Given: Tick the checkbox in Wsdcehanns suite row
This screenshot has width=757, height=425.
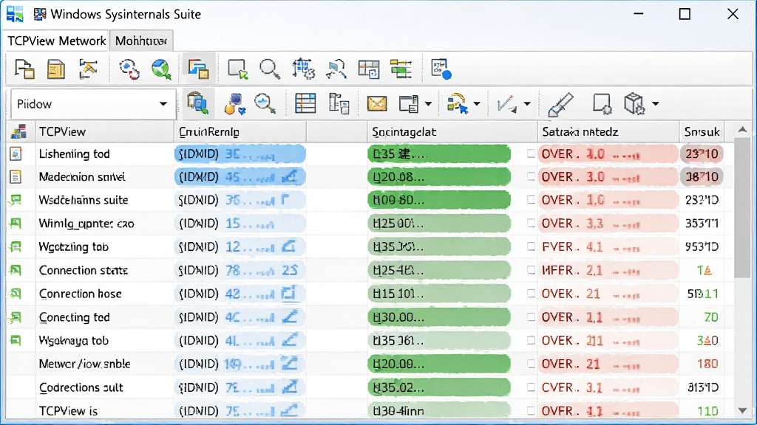Looking at the screenshot, I should 531,200.
